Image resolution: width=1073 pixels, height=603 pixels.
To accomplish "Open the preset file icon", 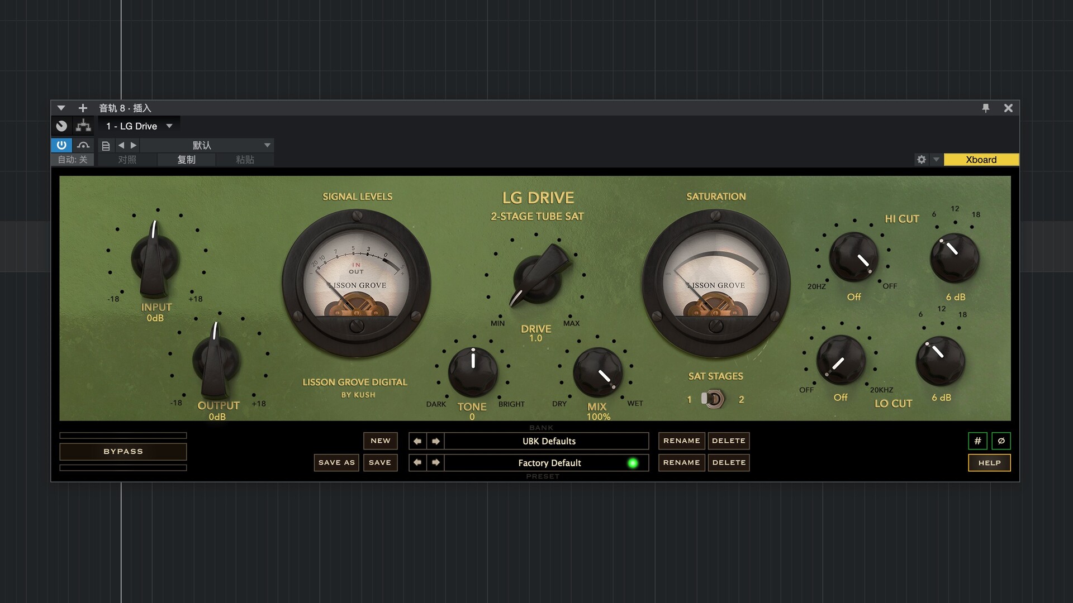I will [106, 146].
